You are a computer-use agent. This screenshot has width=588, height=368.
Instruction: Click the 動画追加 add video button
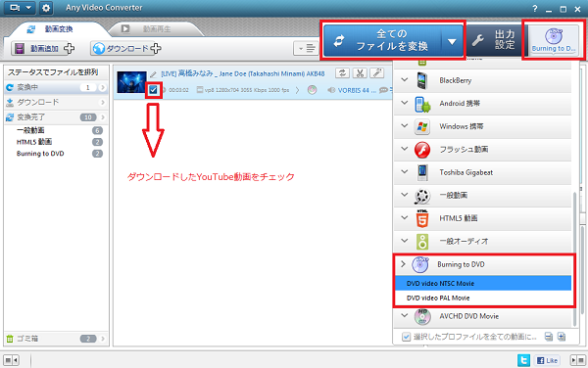click(x=43, y=48)
